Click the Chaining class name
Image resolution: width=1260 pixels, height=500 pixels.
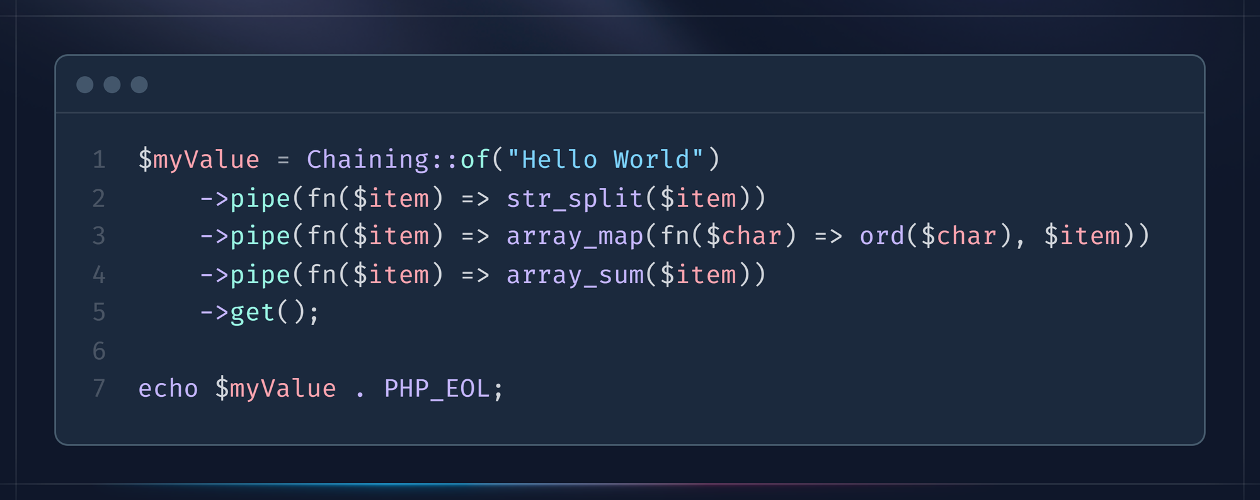[x=367, y=160]
